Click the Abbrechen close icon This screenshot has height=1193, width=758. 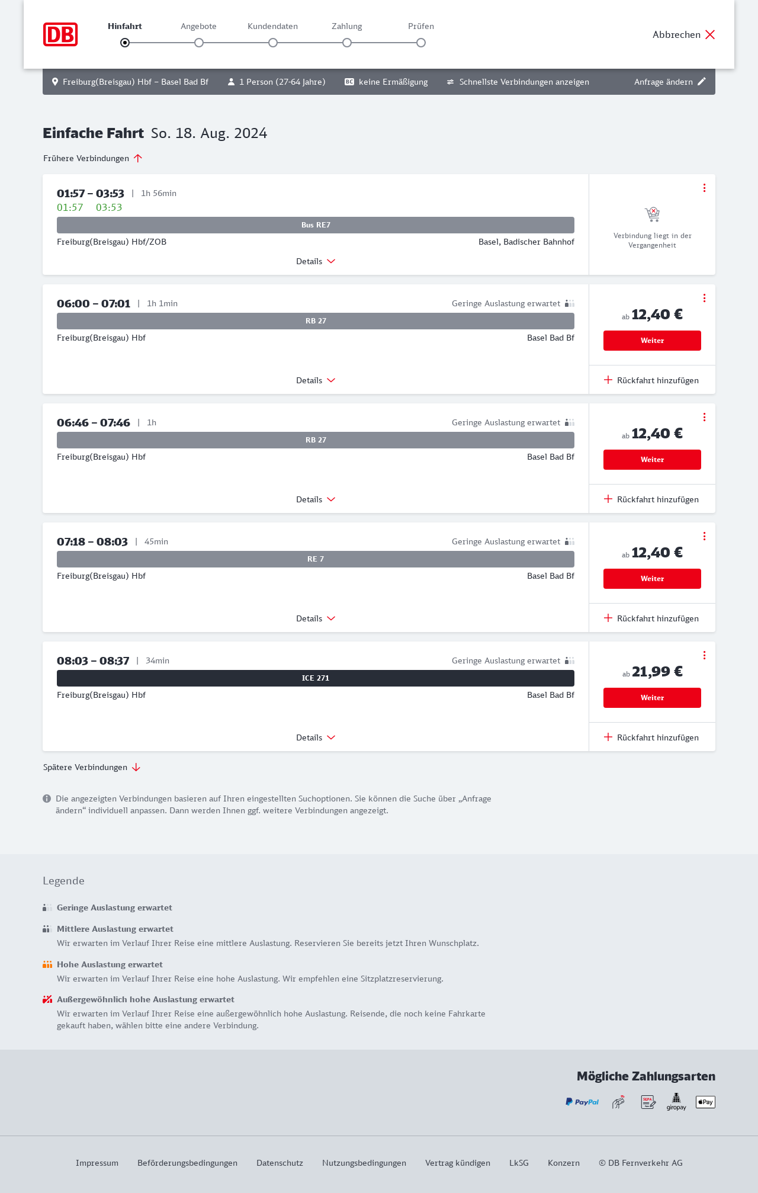(x=710, y=34)
